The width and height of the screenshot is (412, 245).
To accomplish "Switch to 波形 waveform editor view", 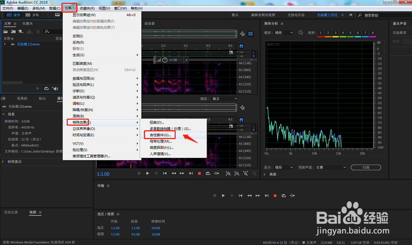I will click(14, 15).
